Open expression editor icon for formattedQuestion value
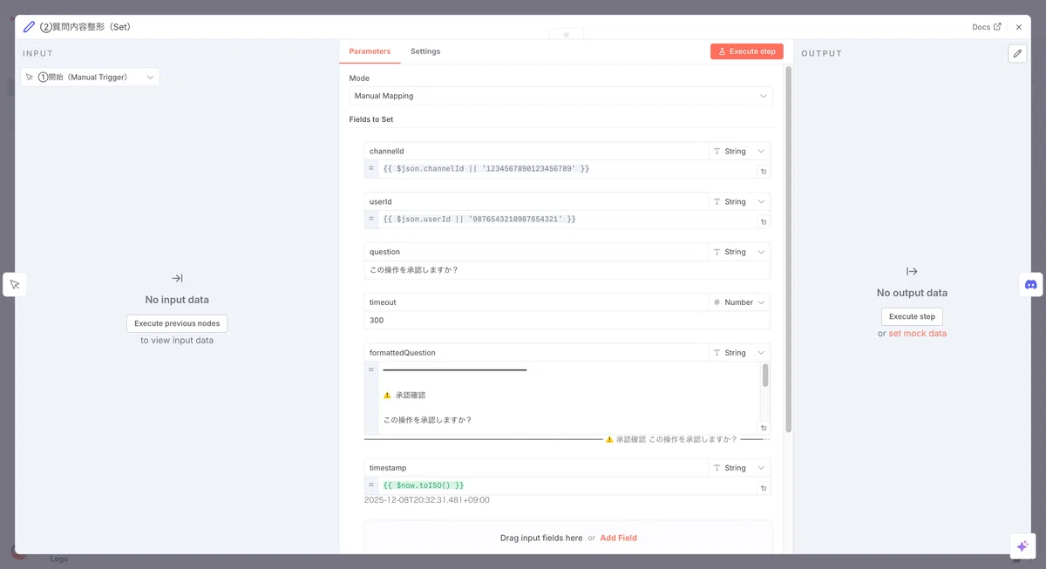This screenshot has width=1046, height=569. 764,428
